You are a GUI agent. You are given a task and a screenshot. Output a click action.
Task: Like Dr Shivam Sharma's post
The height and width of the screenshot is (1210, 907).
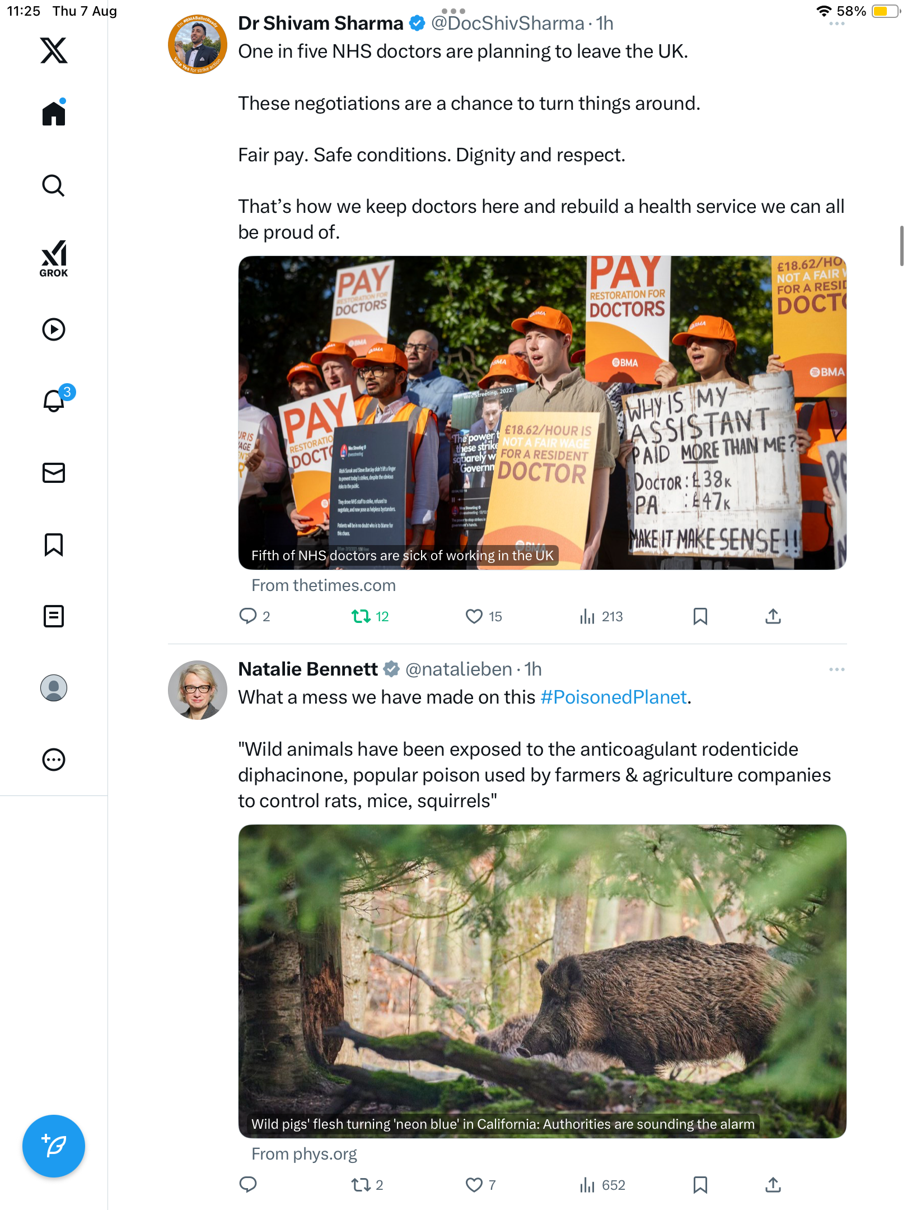pyautogui.click(x=474, y=616)
